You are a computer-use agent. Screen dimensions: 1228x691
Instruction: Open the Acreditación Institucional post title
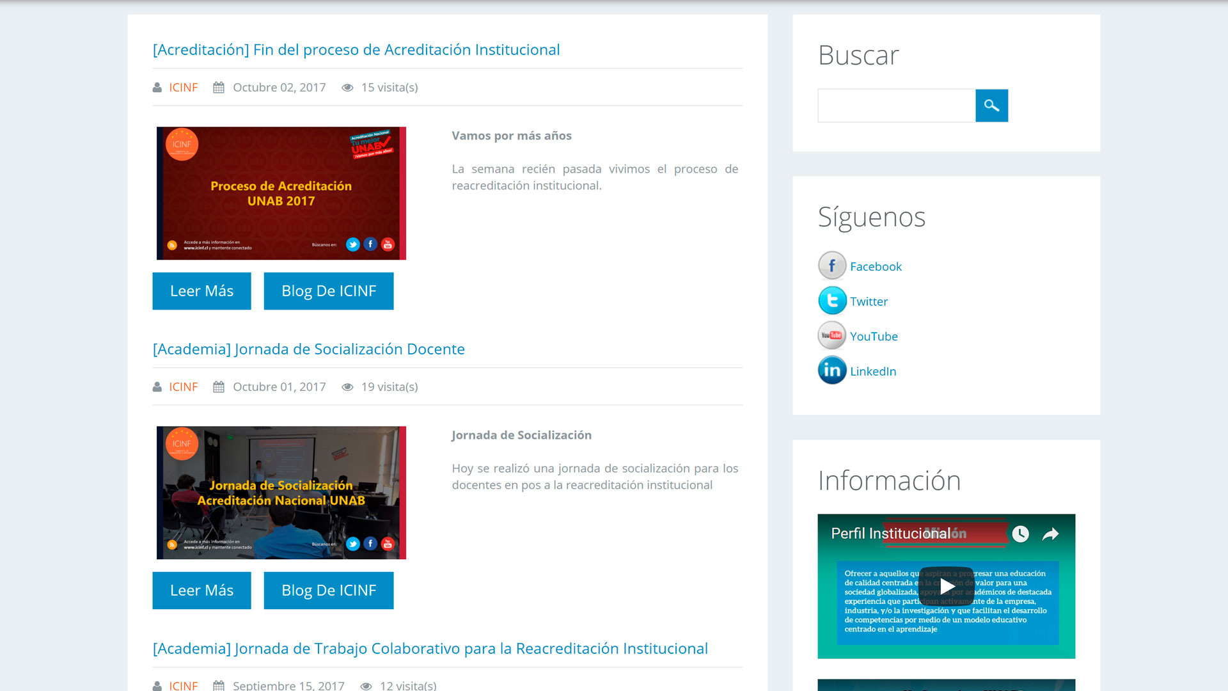tap(356, 50)
